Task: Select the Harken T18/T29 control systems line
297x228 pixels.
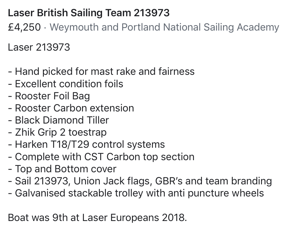Action: [x=86, y=144]
